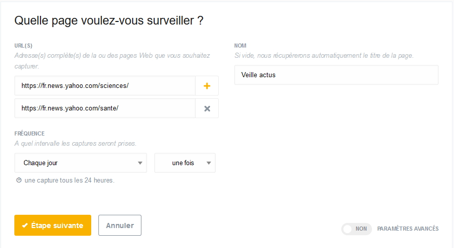Click the NOM field label
Viewport: 454px width, 248px height.
[240, 46]
